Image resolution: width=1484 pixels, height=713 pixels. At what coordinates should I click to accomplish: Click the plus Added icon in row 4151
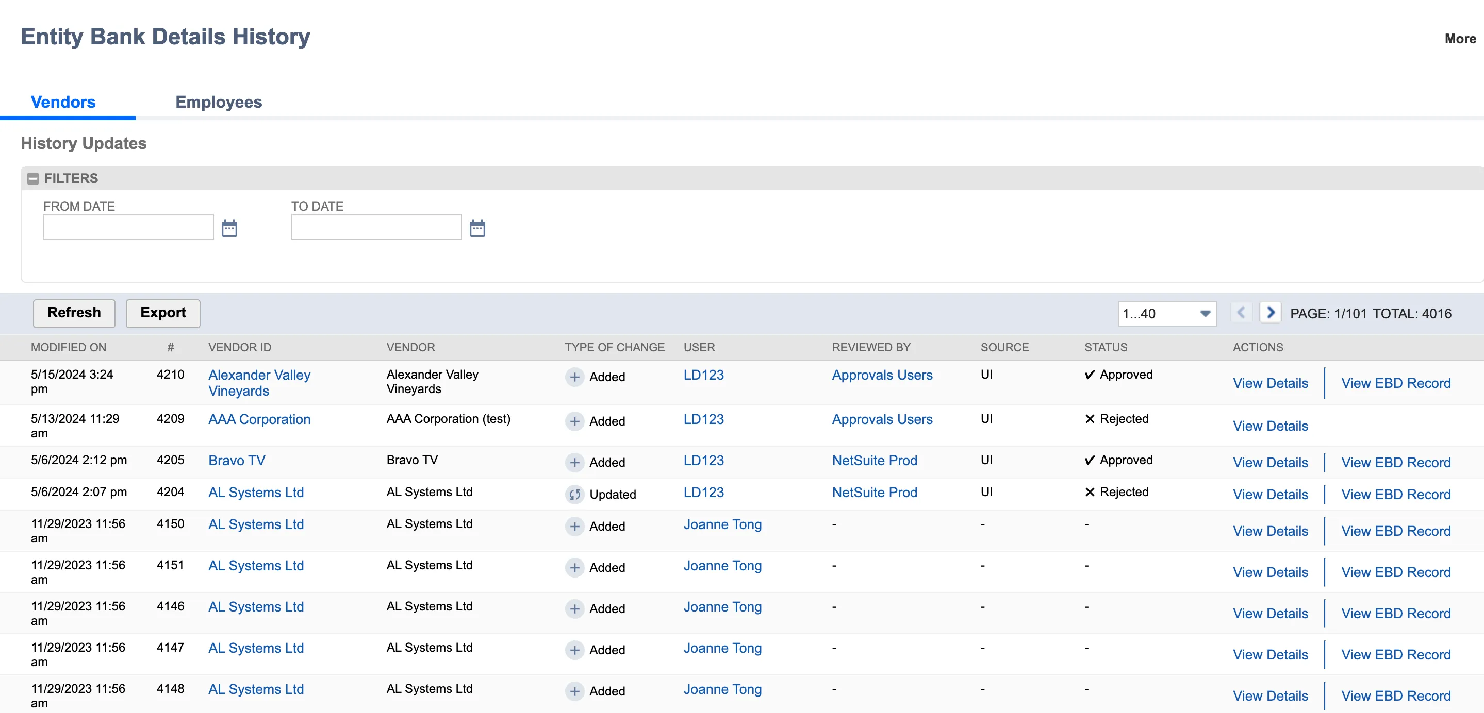click(574, 567)
